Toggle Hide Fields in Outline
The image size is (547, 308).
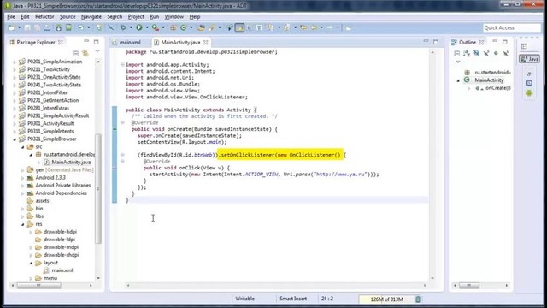coord(476,53)
